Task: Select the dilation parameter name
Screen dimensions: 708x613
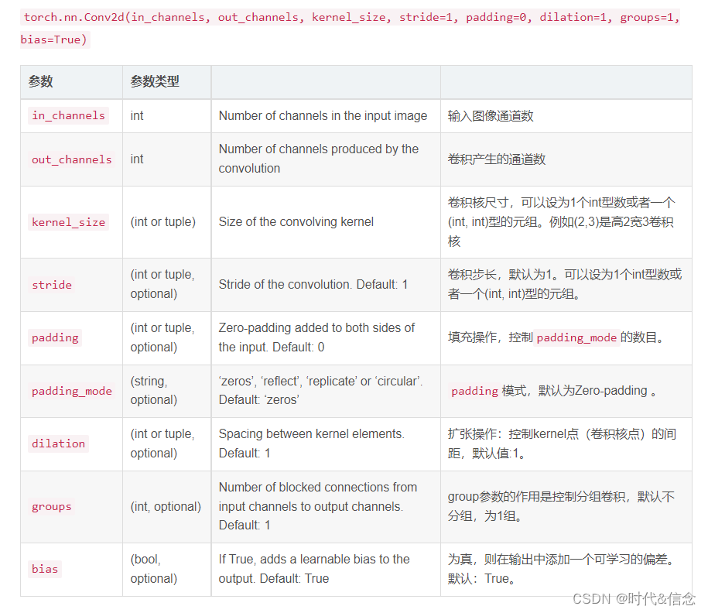Action: (58, 443)
